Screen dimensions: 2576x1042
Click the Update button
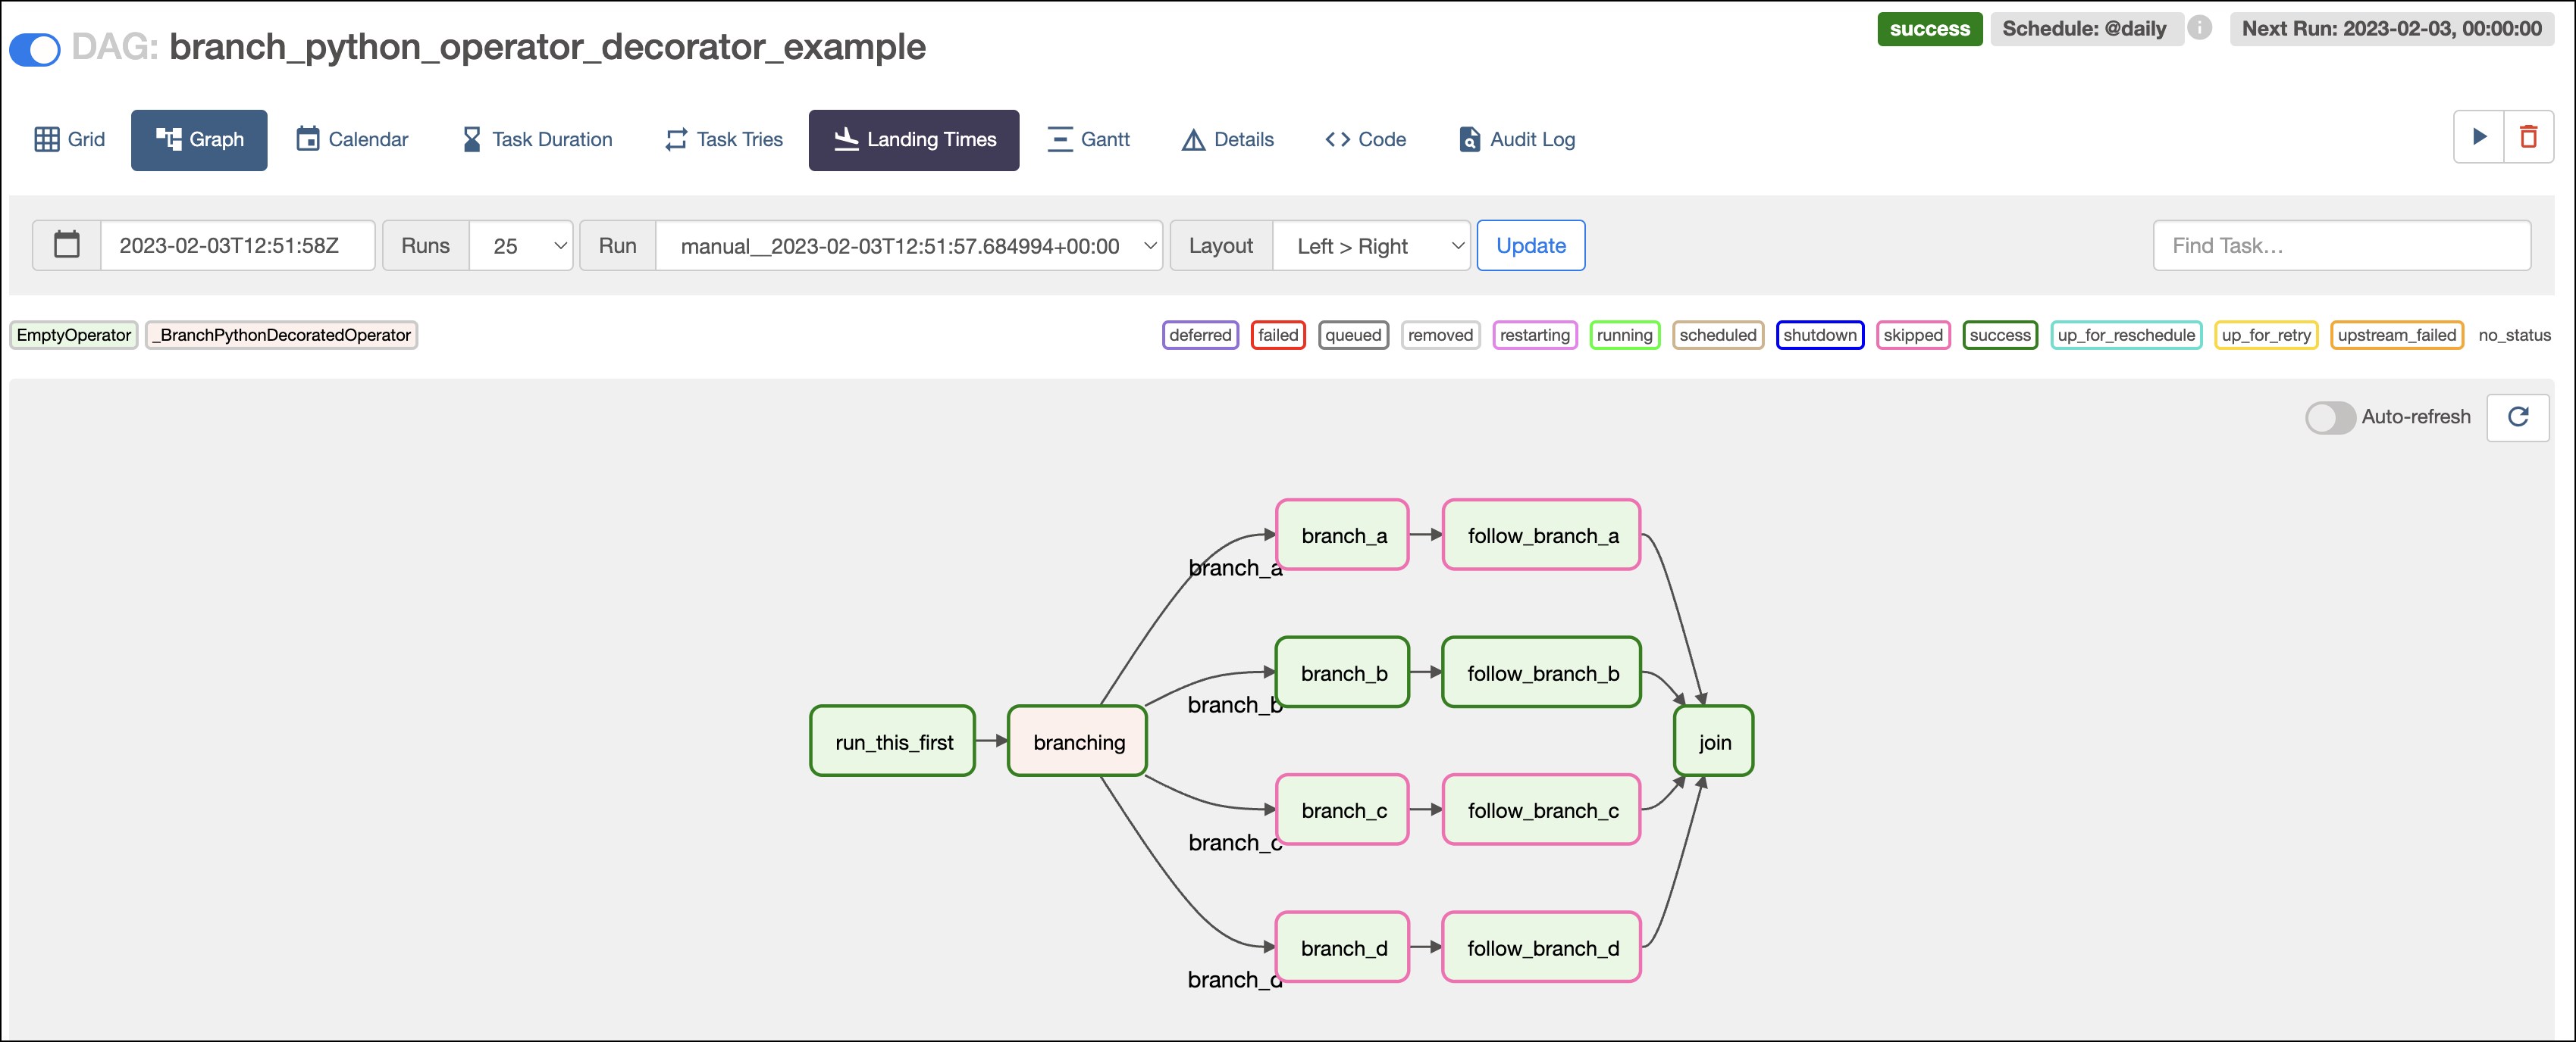(1530, 245)
